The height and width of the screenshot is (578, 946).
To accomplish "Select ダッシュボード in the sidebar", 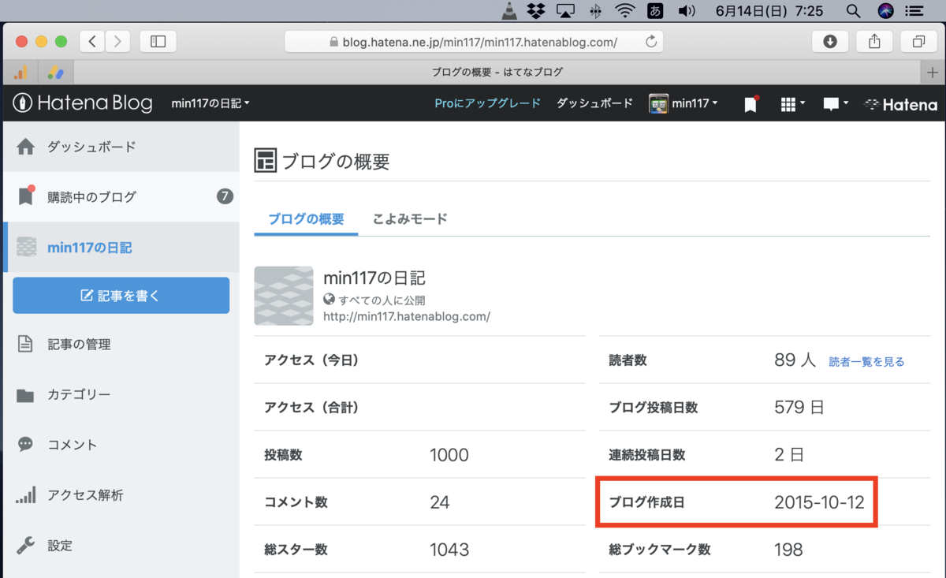I will pyautogui.click(x=121, y=147).
